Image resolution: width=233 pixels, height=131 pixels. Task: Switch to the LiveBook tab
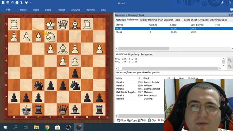click(203, 20)
